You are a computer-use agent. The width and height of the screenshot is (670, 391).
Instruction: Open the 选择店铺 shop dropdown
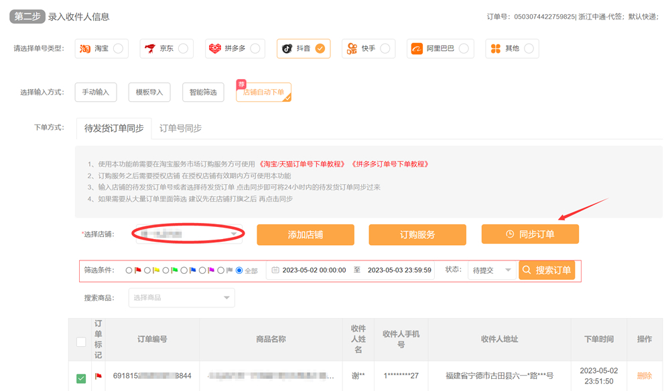(x=188, y=234)
